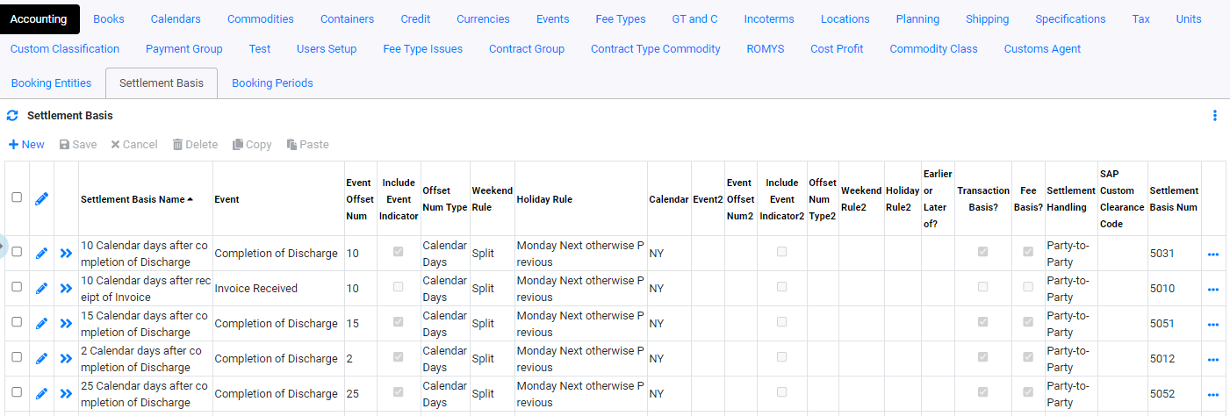Click the Cancel toolbar button
The height and width of the screenshot is (416, 1230).
coord(134,144)
